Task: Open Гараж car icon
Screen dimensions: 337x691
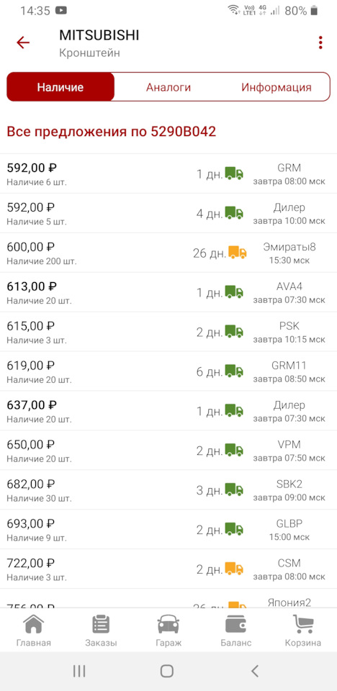Action: (168, 624)
